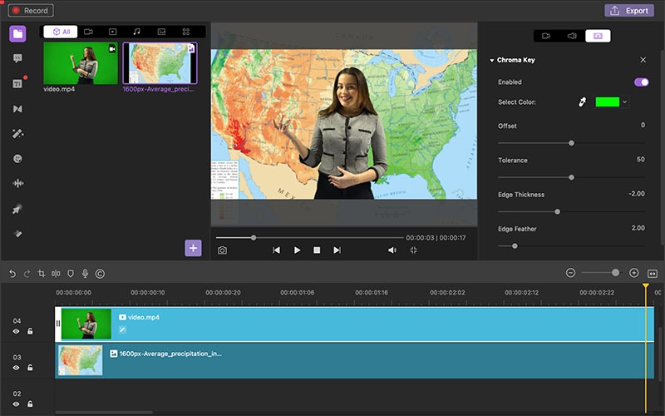The width and height of the screenshot is (665, 416).
Task: Close the Chroma Key panel
Action: tap(643, 60)
